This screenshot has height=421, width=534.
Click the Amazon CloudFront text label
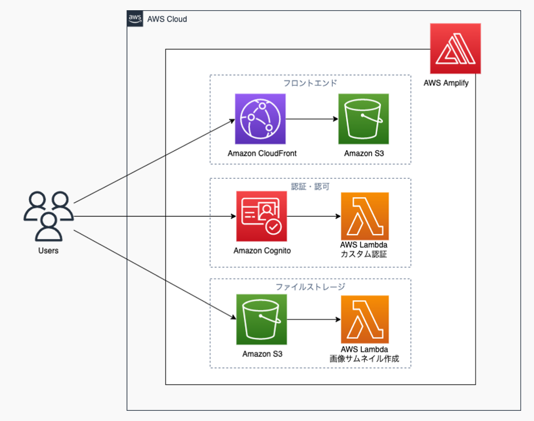262,153
